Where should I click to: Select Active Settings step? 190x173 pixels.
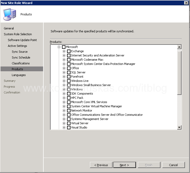coord(18,46)
